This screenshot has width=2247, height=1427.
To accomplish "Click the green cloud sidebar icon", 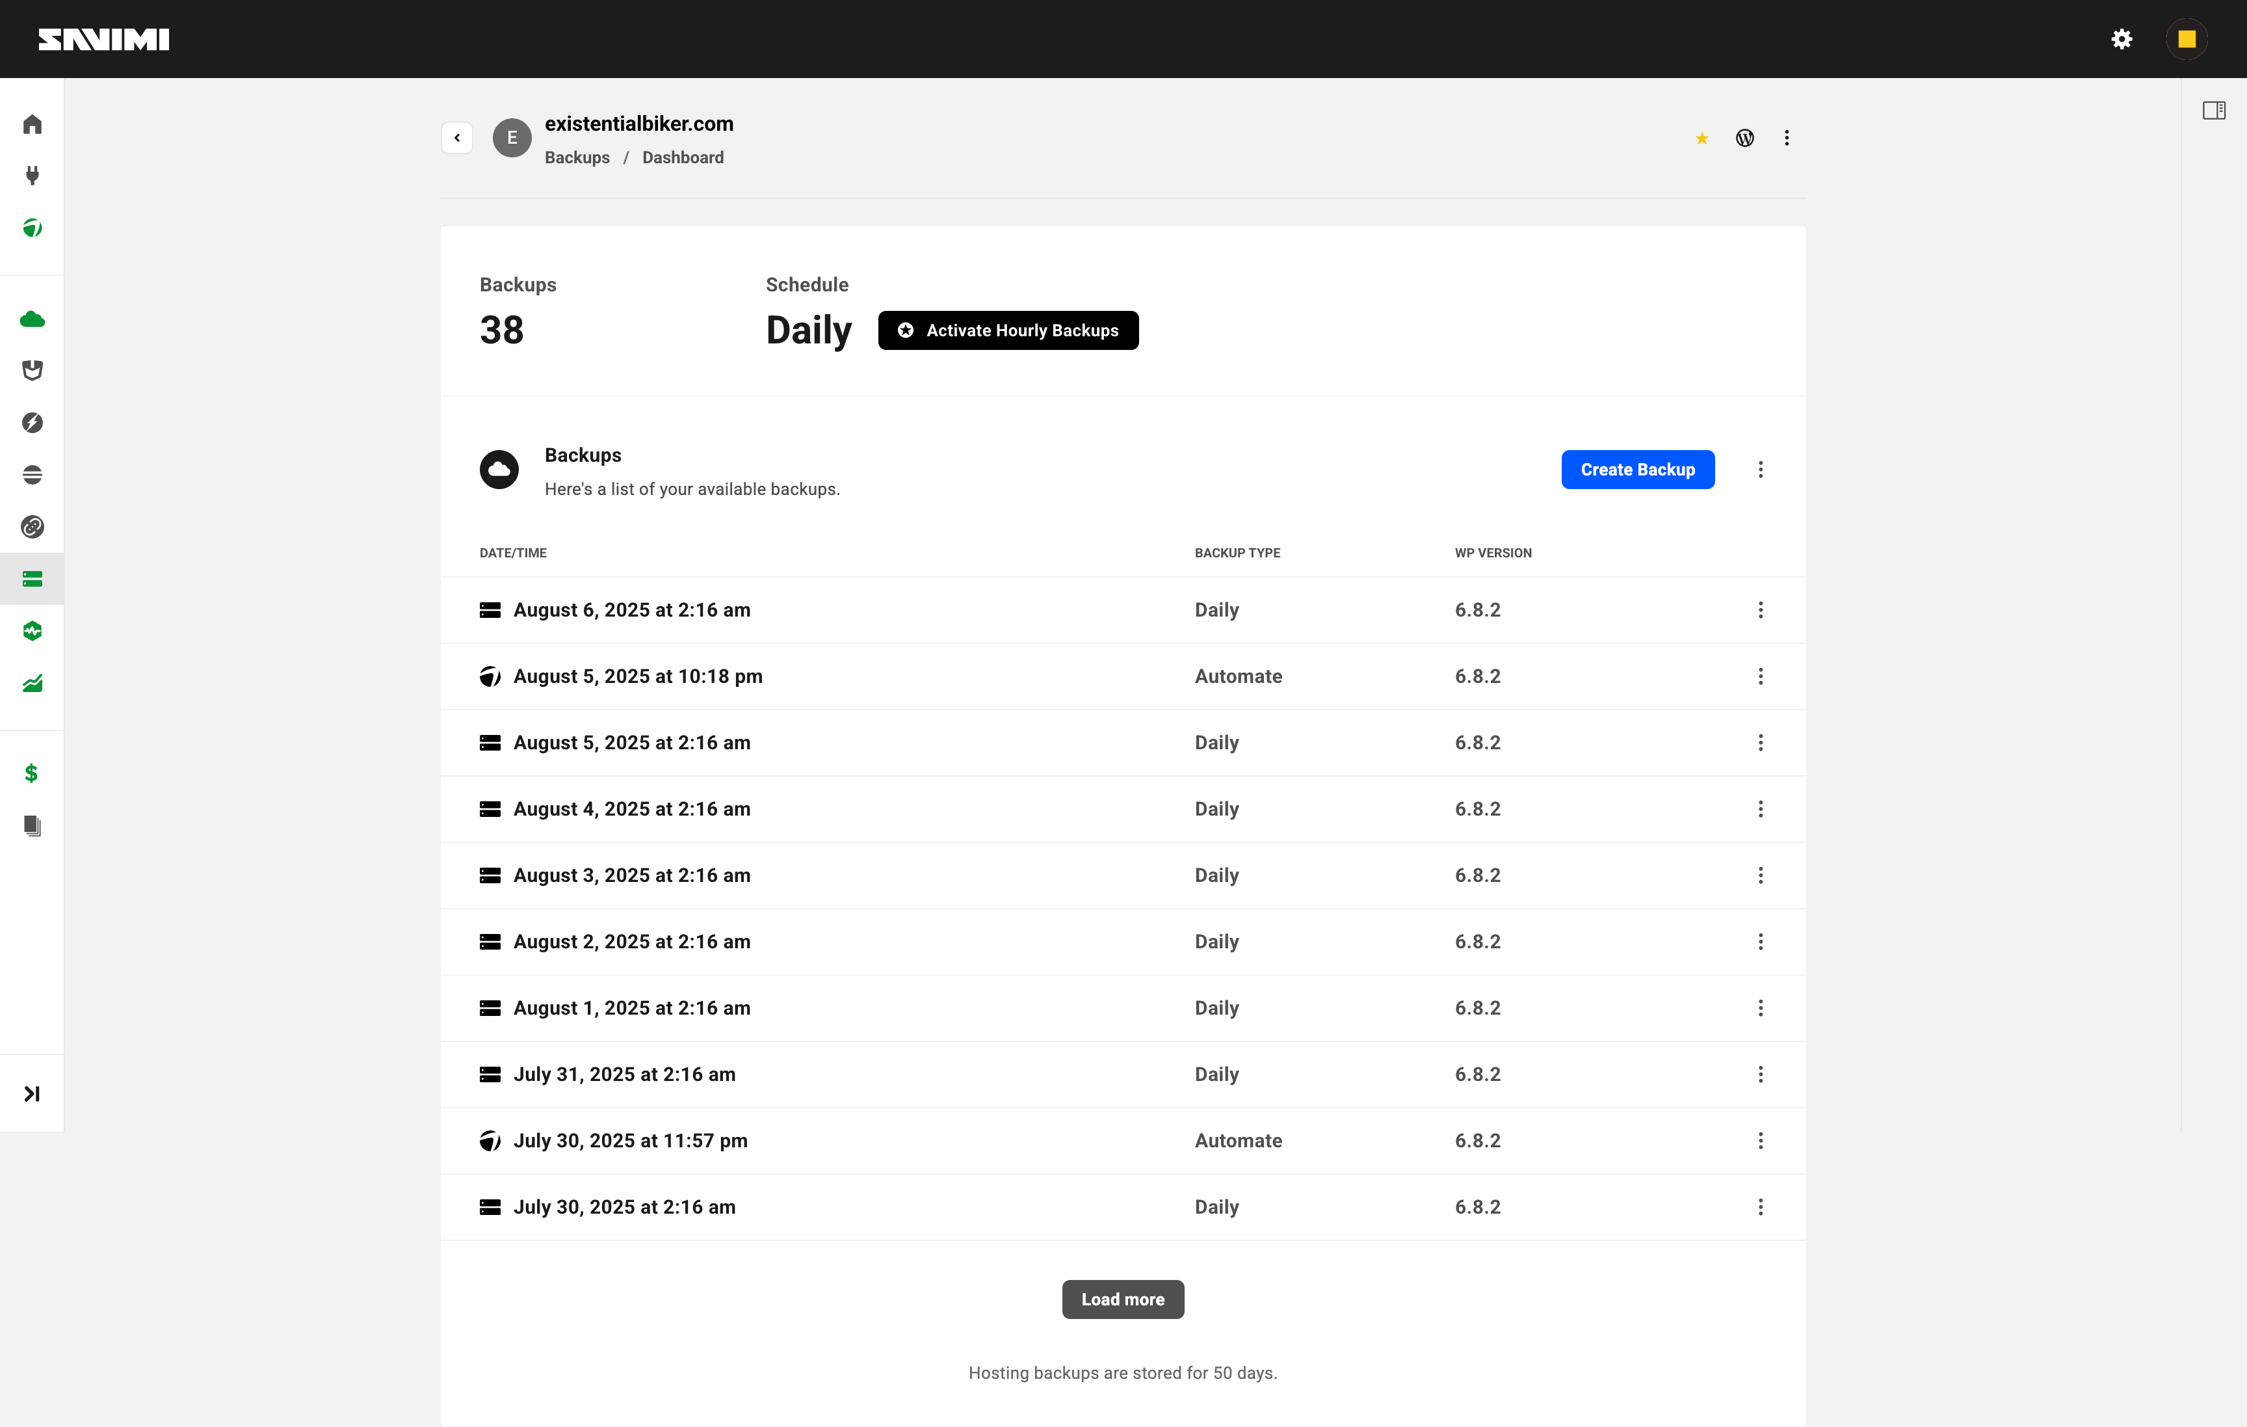I will click(33, 319).
